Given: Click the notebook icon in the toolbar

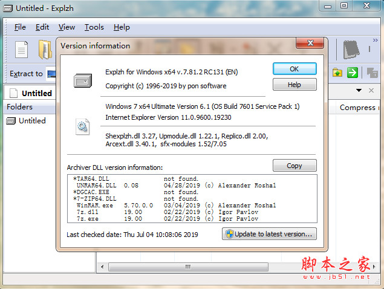Looking at the screenshot, I should [351, 50].
